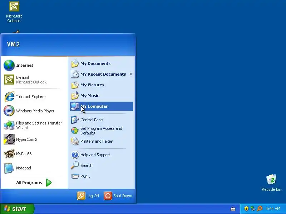Select HyperCam 2 entry text
The height and width of the screenshot is (214, 286).
(26, 139)
